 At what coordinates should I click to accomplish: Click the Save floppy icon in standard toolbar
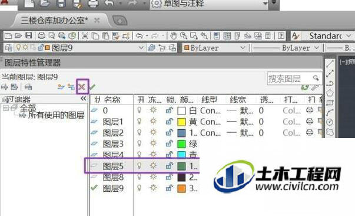29,35
